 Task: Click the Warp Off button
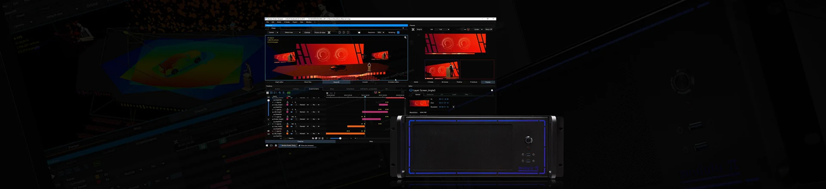[489, 30]
